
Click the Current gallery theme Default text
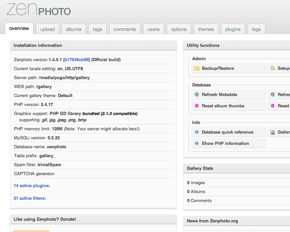(43, 95)
